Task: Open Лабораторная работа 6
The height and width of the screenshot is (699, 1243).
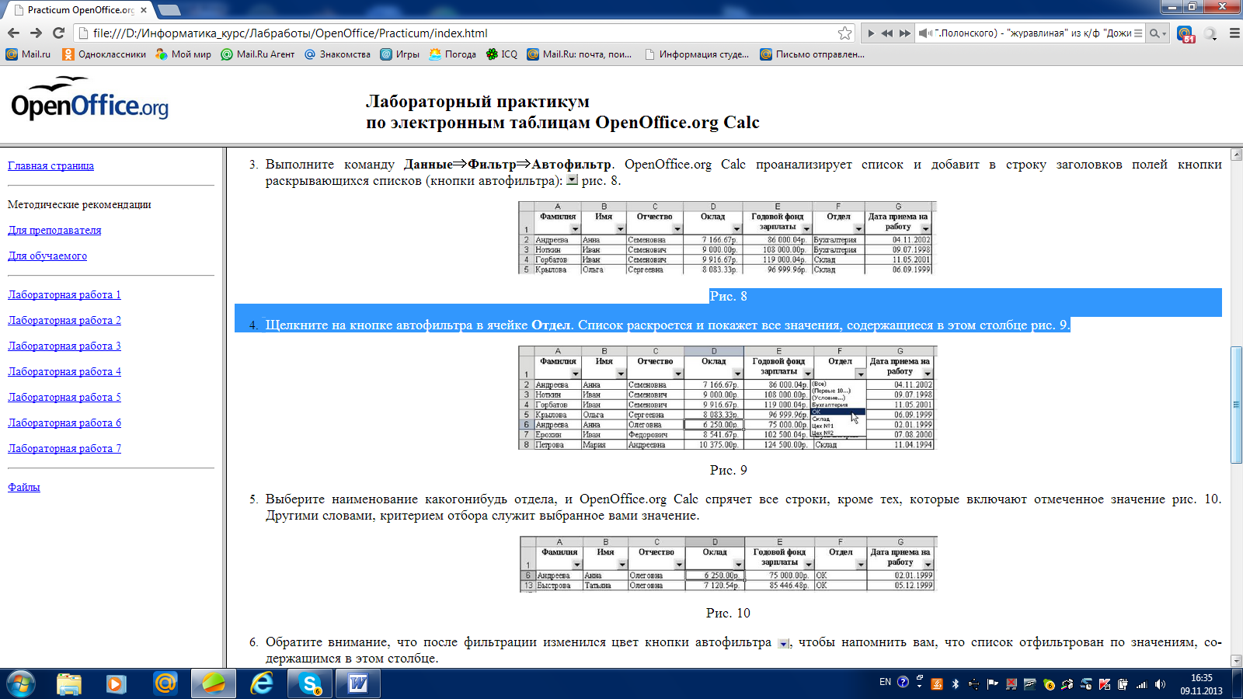Action: pyautogui.click(x=64, y=423)
